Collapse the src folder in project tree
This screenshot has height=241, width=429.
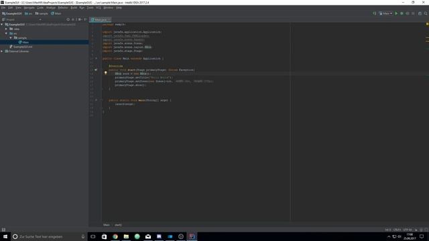(x=6, y=33)
